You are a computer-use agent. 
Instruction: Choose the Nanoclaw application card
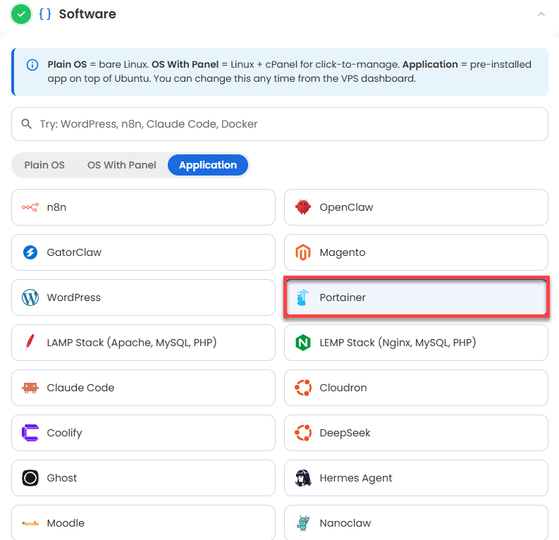pyautogui.click(x=416, y=522)
